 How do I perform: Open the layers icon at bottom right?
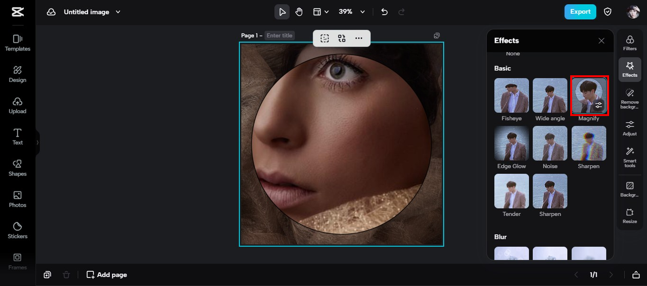(636, 275)
